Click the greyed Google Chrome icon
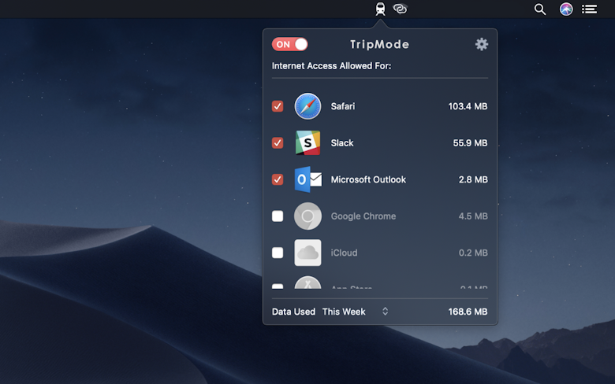Viewport: 615px width, 384px height. (307, 216)
